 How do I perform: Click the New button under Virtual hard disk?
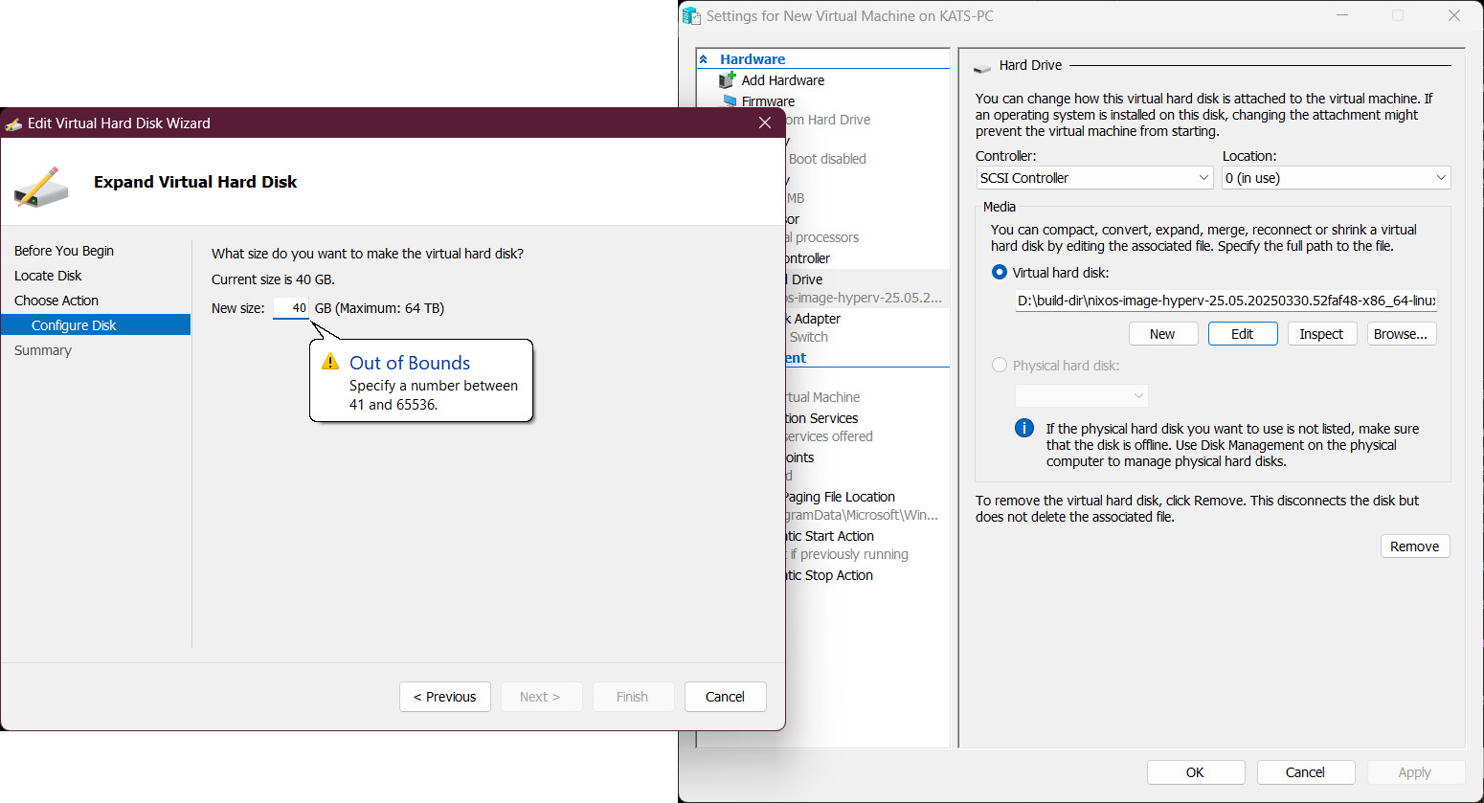pyautogui.click(x=1163, y=334)
